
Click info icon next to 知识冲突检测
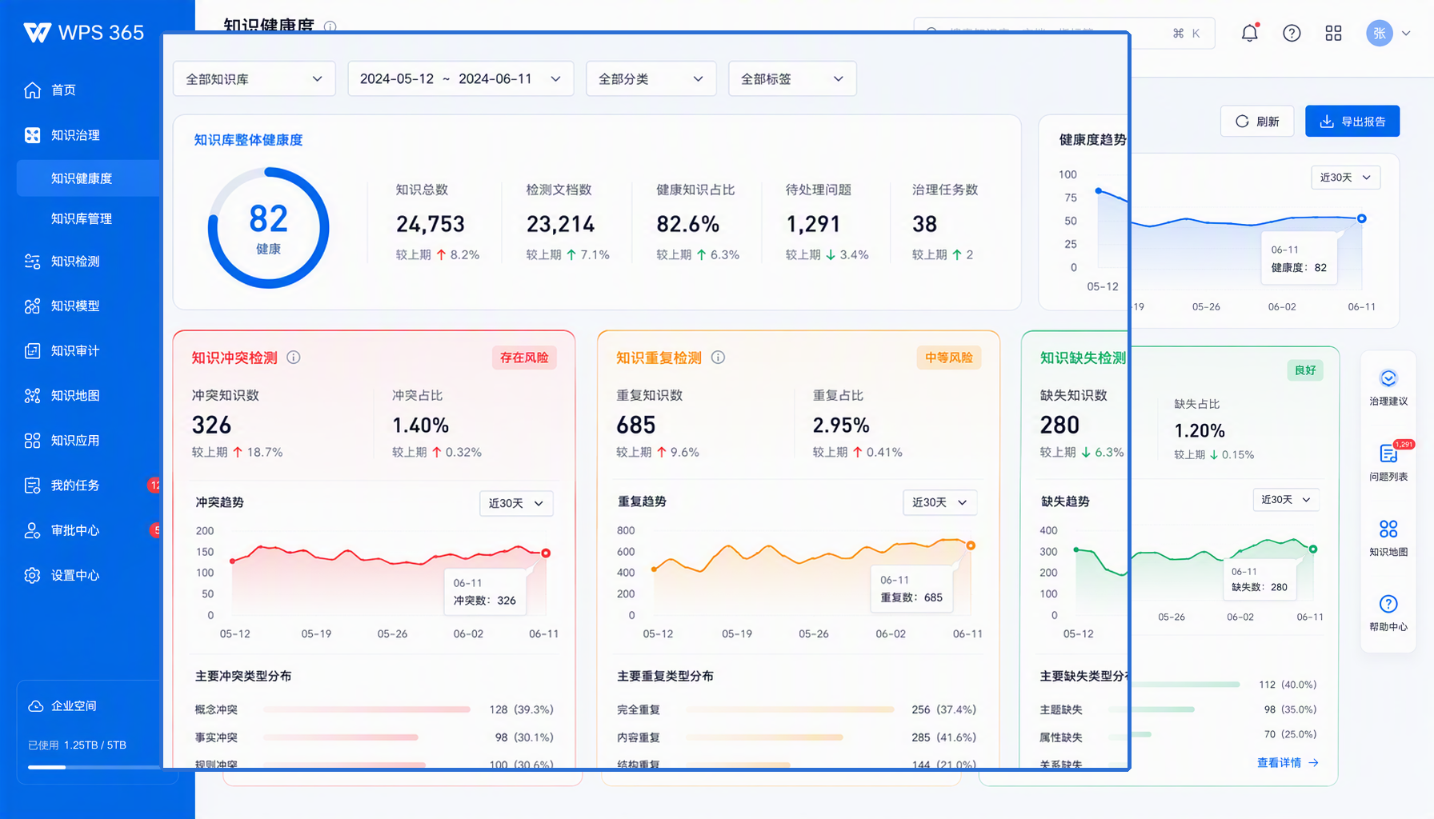[x=294, y=358]
